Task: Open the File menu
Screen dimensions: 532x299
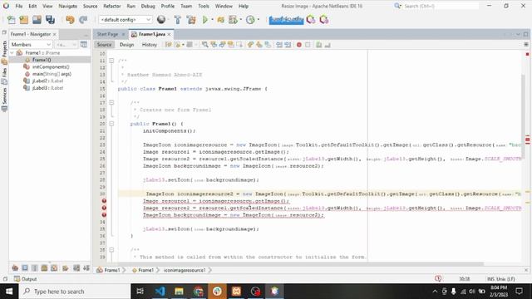Action: tap(19, 6)
